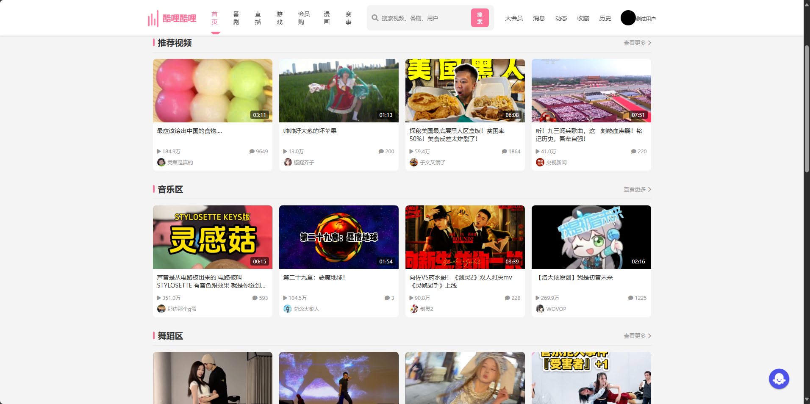Viewport: 810px width, 404px height.
Task: Open the 历史 history icon
Action: [605, 18]
